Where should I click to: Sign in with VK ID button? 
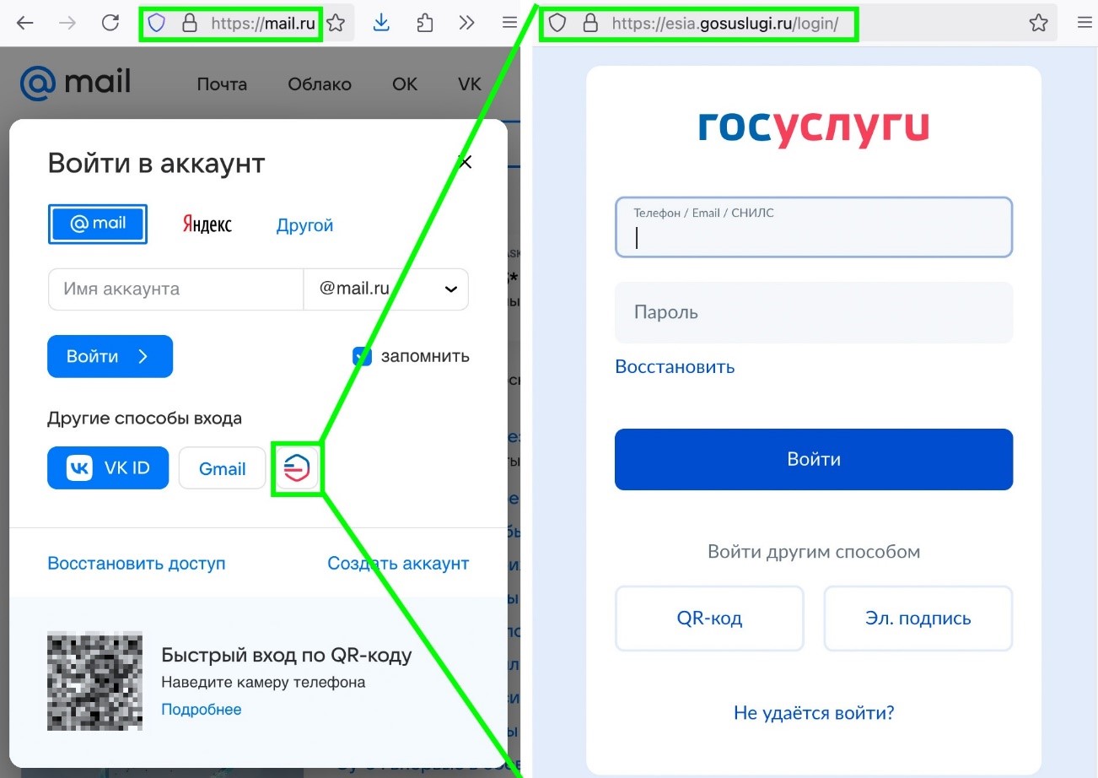108,467
